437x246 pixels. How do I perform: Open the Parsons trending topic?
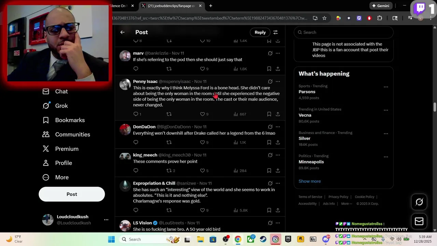pos(307,92)
